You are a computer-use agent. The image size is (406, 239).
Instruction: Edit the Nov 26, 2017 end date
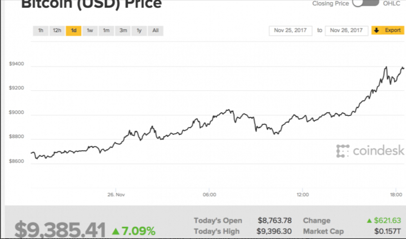347,30
